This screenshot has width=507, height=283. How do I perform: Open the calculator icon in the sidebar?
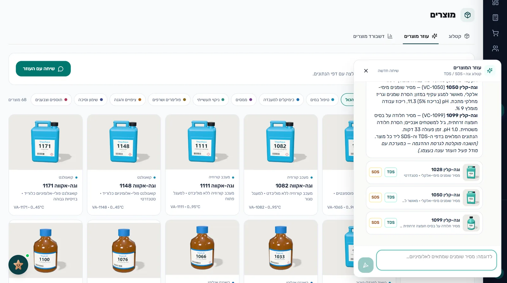point(495,18)
